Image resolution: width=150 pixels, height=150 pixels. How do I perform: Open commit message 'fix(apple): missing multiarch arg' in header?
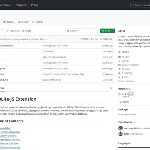click(23, 39)
